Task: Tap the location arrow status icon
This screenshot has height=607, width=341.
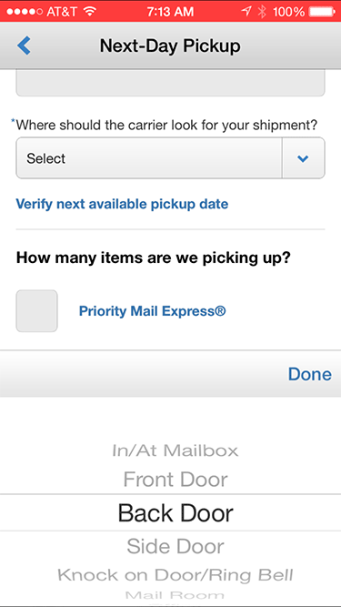Action: [x=246, y=12]
